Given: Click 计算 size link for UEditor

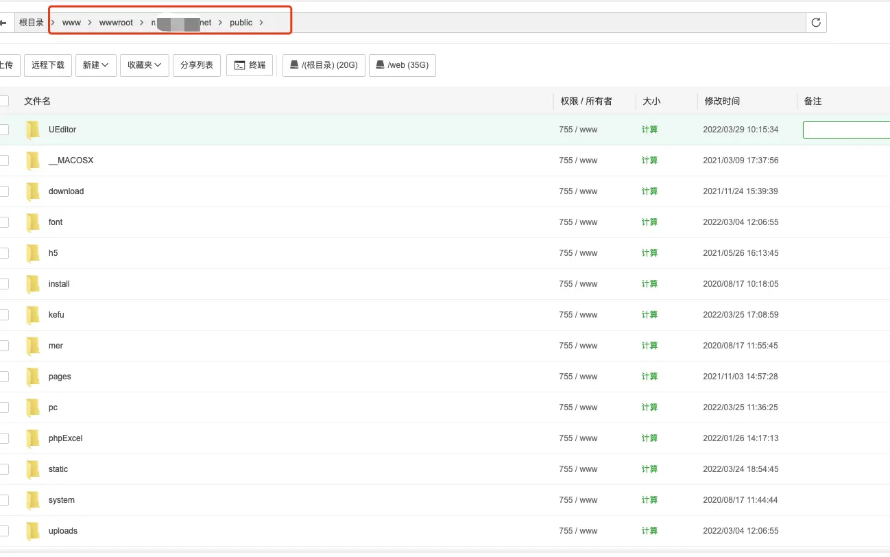Looking at the screenshot, I should pos(649,130).
